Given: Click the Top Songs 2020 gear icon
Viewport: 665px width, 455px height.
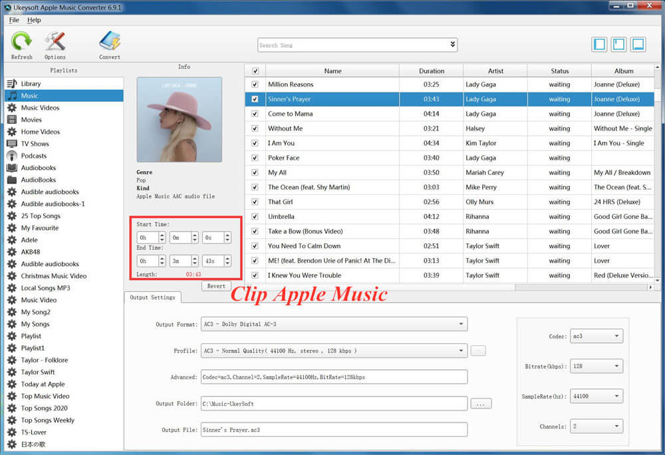Looking at the screenshot, I should pyautogui.click(x=12, y=408).
